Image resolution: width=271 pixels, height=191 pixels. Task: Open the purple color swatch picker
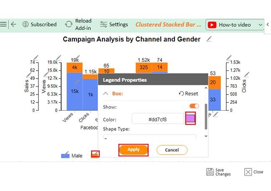pos(190,118)
